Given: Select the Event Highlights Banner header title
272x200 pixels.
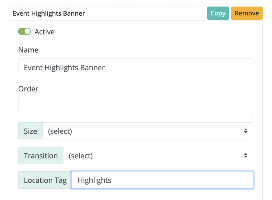Looking at the screenshot, I should pos(49,14).
